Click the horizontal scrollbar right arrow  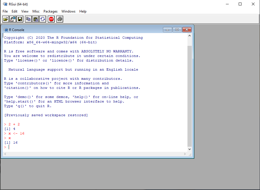[185, 154]
